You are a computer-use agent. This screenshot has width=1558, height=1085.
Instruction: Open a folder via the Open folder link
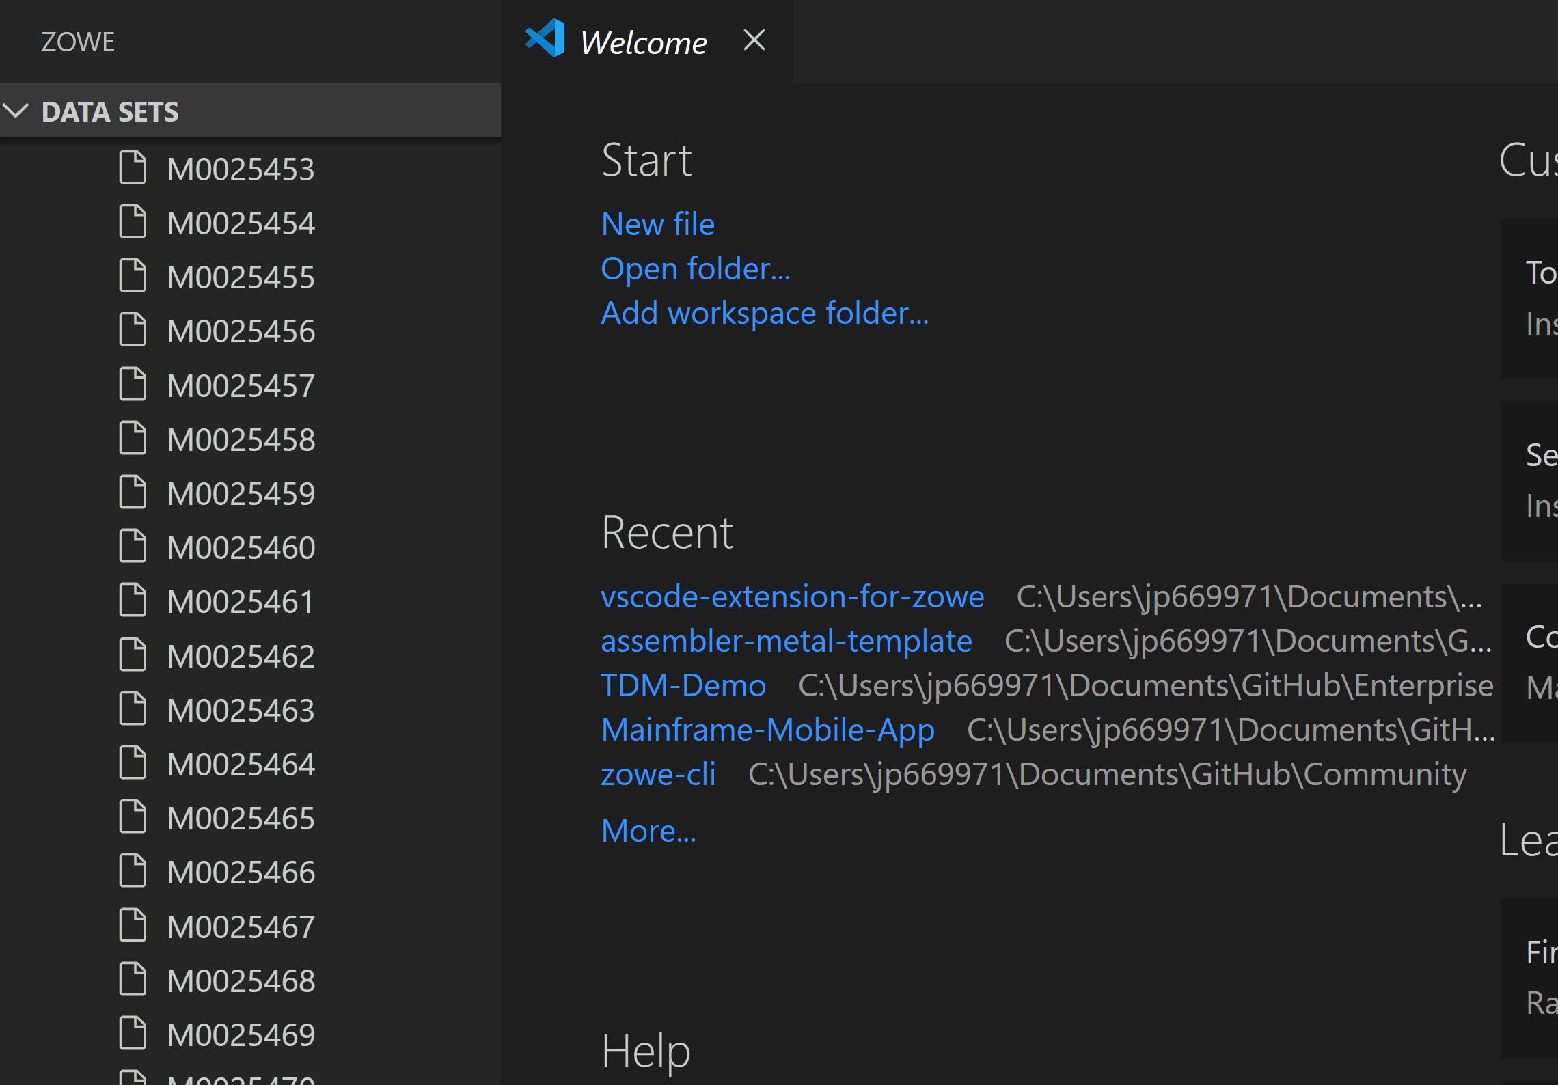click(x=695, y=268)
